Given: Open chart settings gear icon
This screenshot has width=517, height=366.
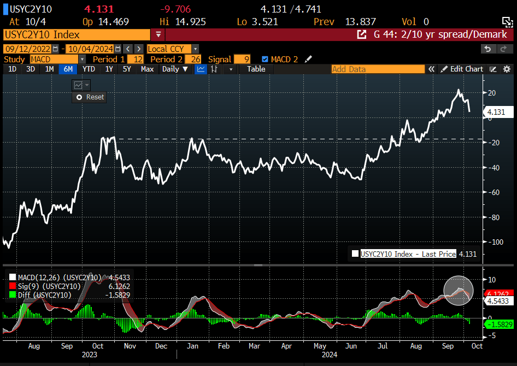Looking at the screenshot, I should point(507,69).
